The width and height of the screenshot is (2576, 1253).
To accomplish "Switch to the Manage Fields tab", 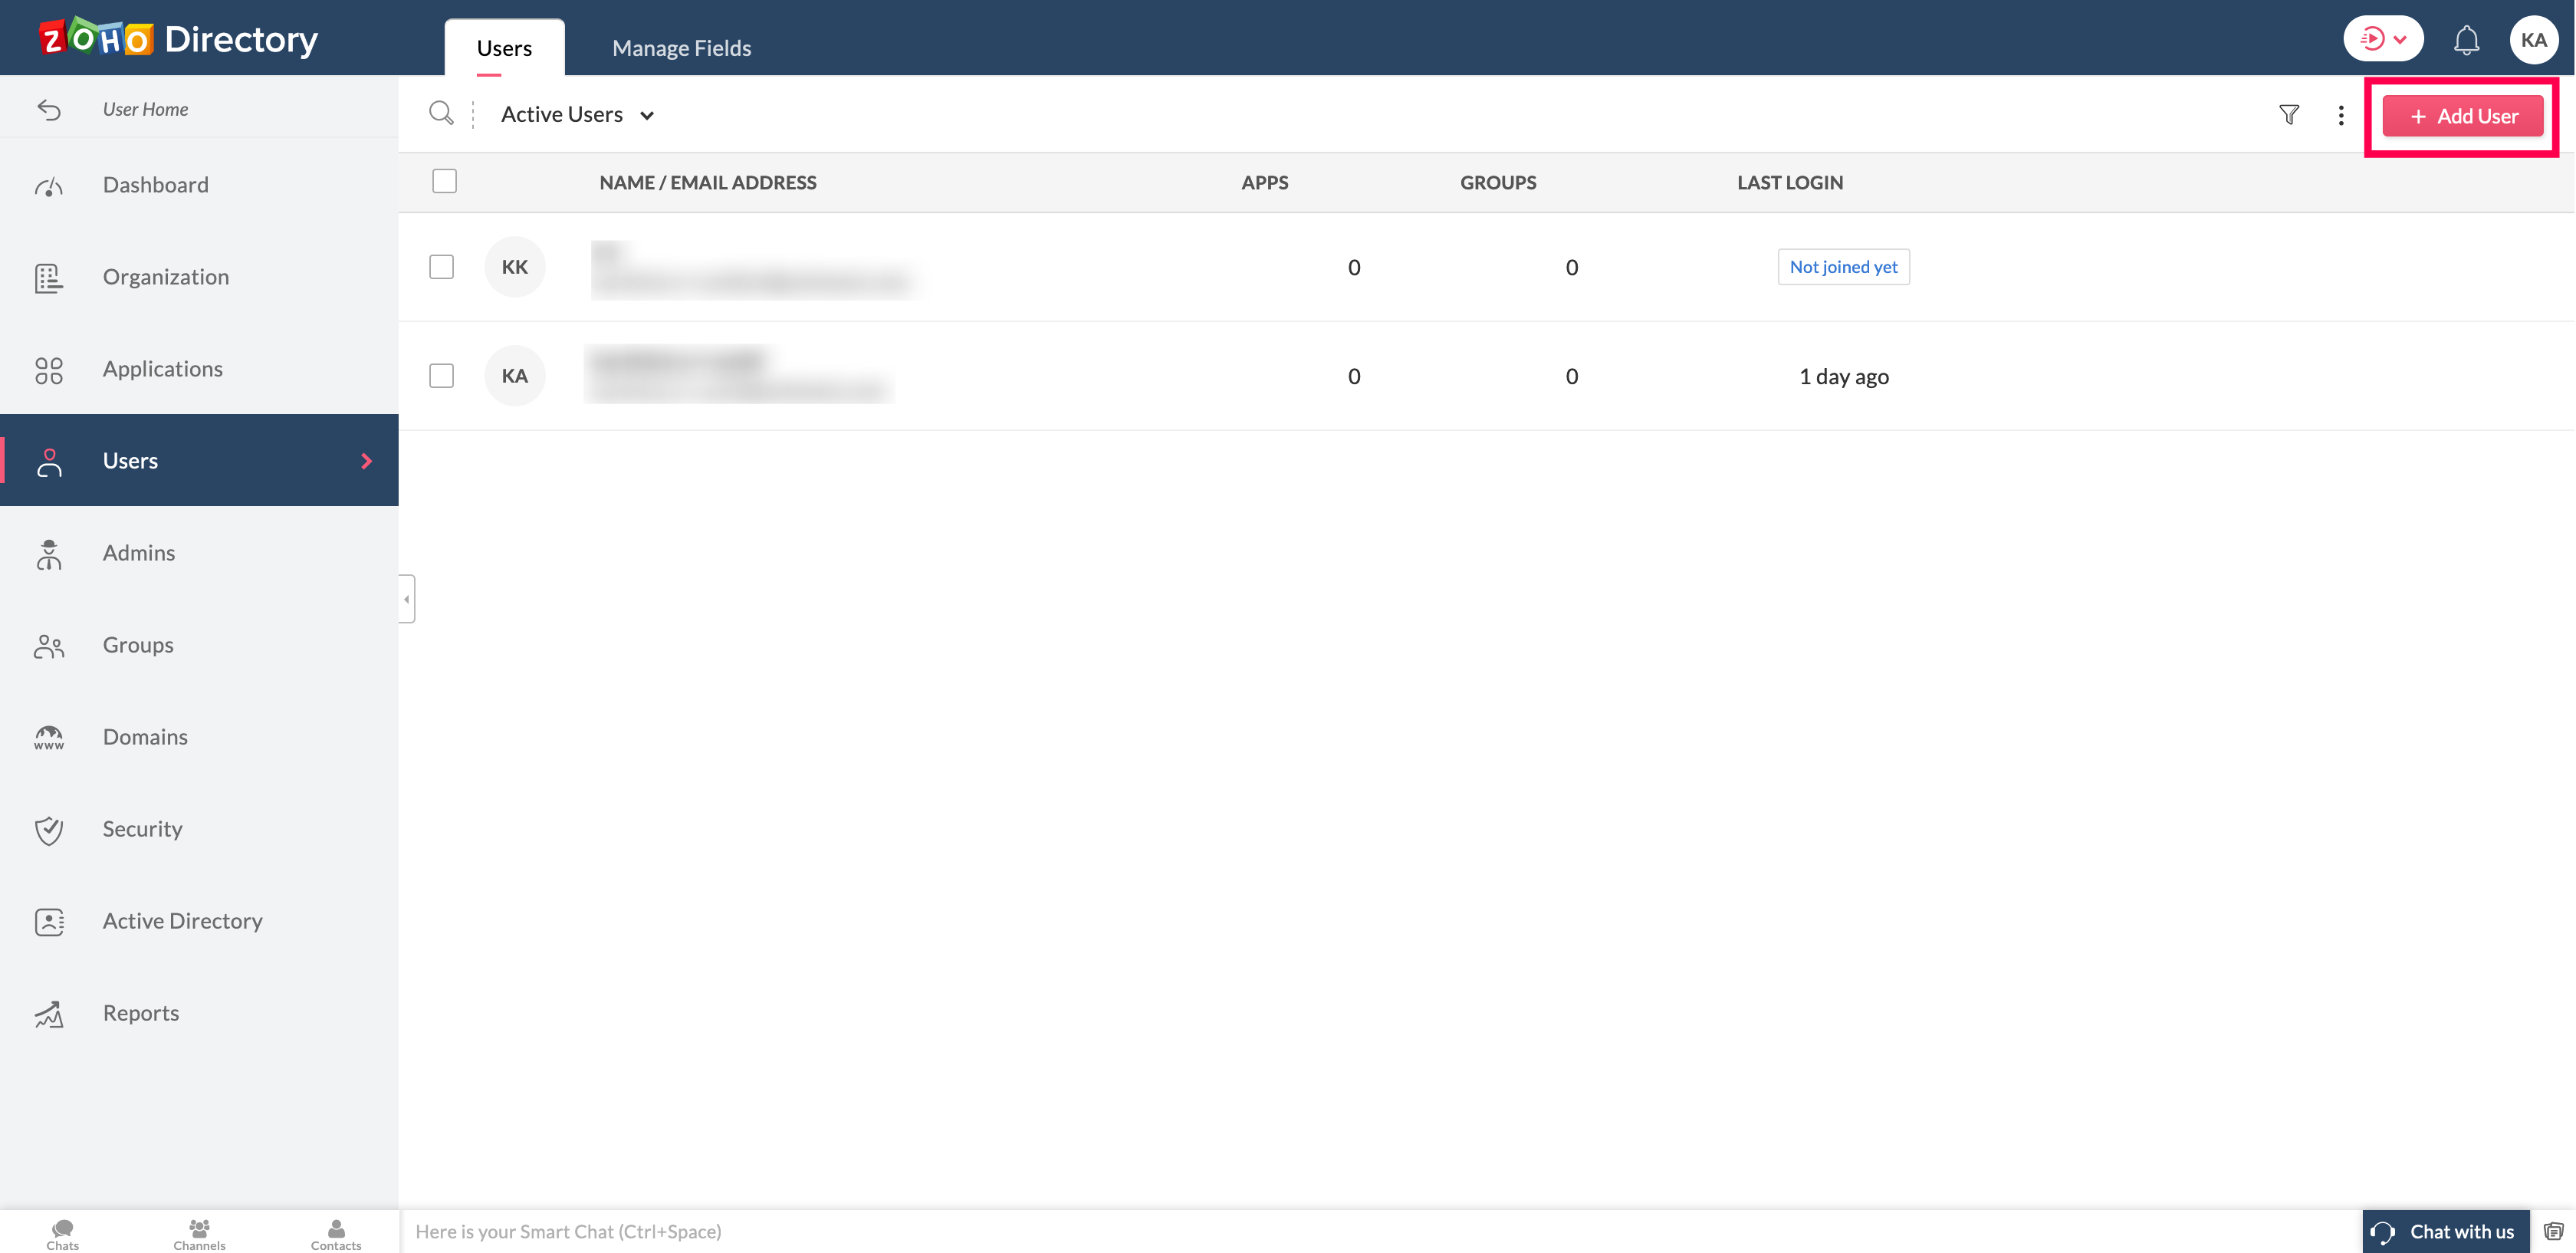I will pyautogui.click(x=682, y=46).
